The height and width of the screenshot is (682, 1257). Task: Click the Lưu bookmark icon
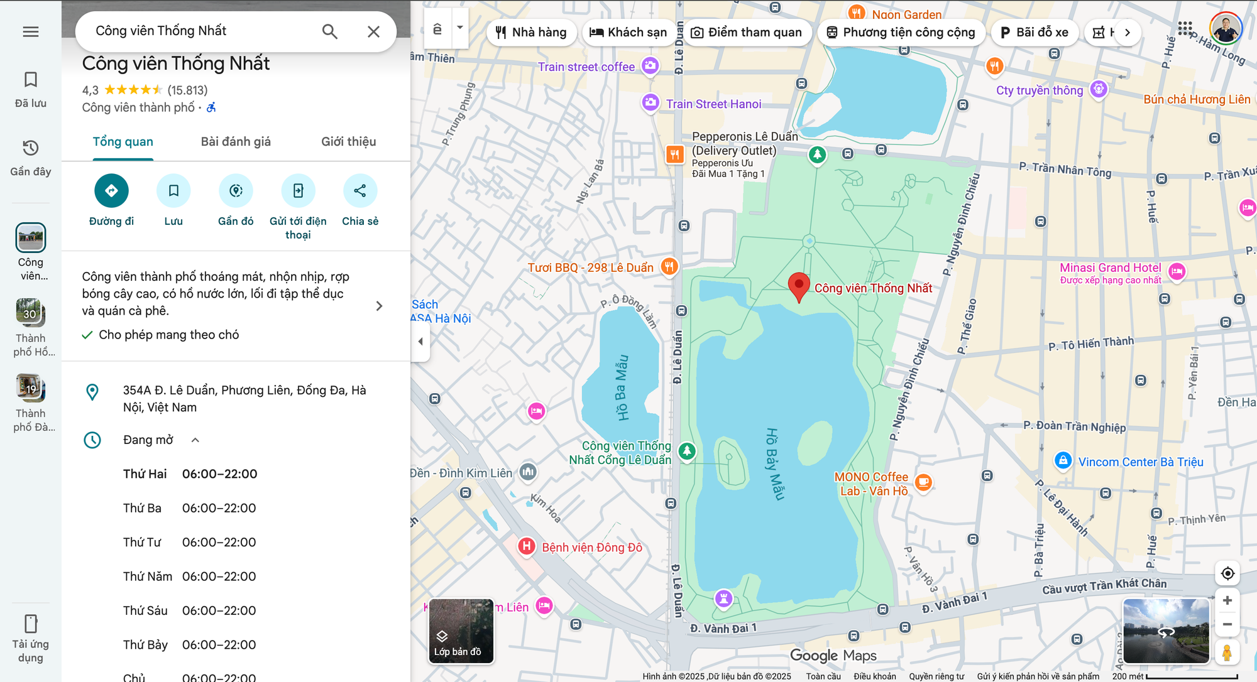(173, 191)
